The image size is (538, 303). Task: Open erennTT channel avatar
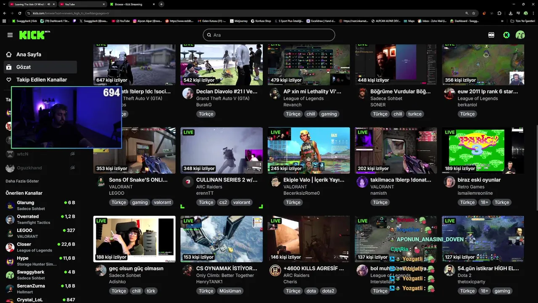188,182
